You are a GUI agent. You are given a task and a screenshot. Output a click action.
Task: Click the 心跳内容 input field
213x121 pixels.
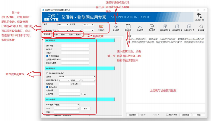[69, 94]
